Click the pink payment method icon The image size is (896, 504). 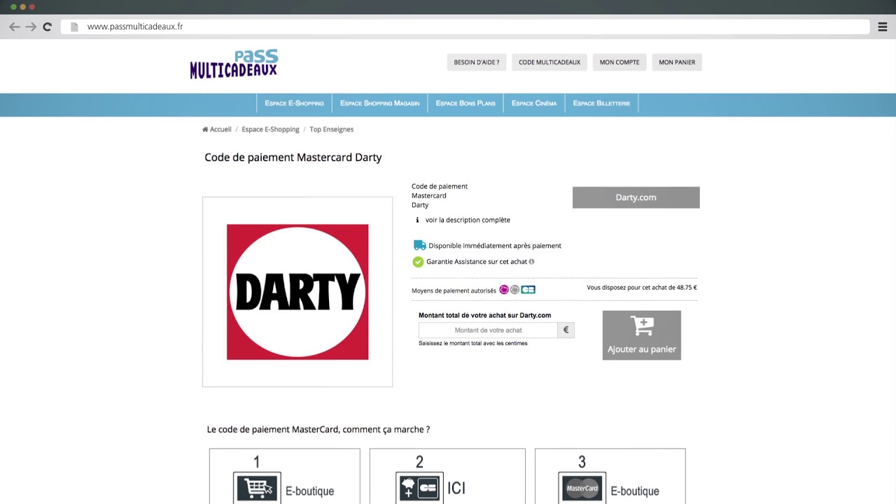point(503,290)
